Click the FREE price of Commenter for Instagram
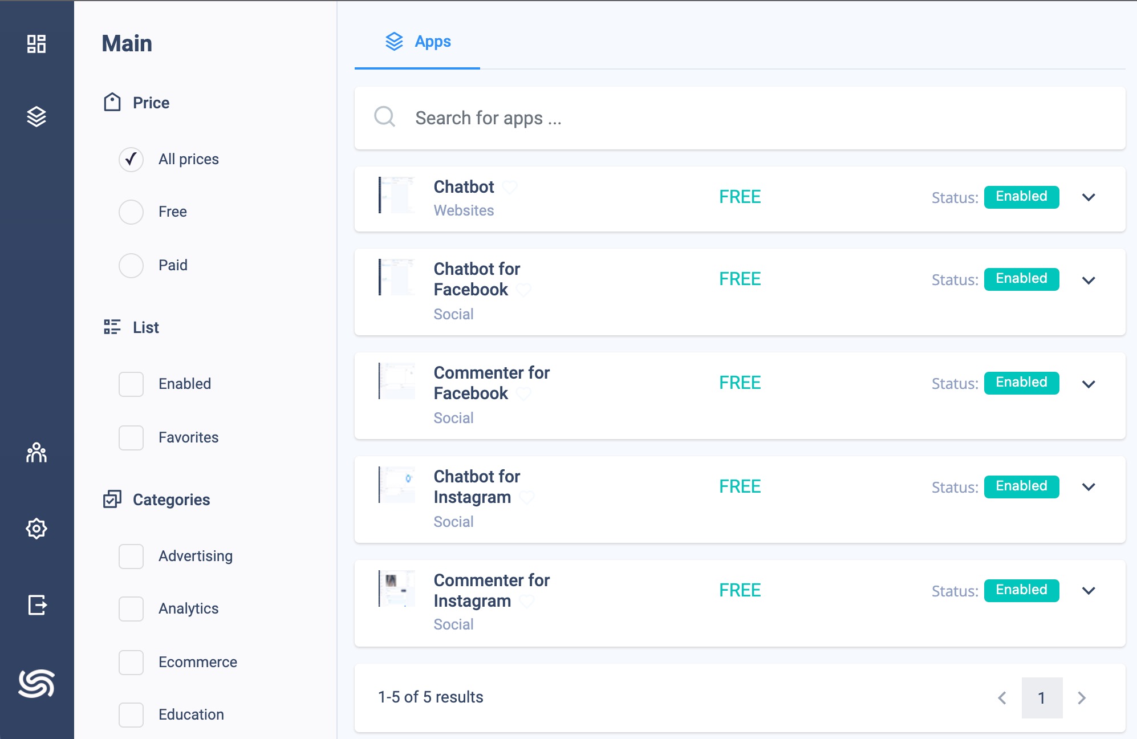1137x739 pixels. (x=740, y=590)
